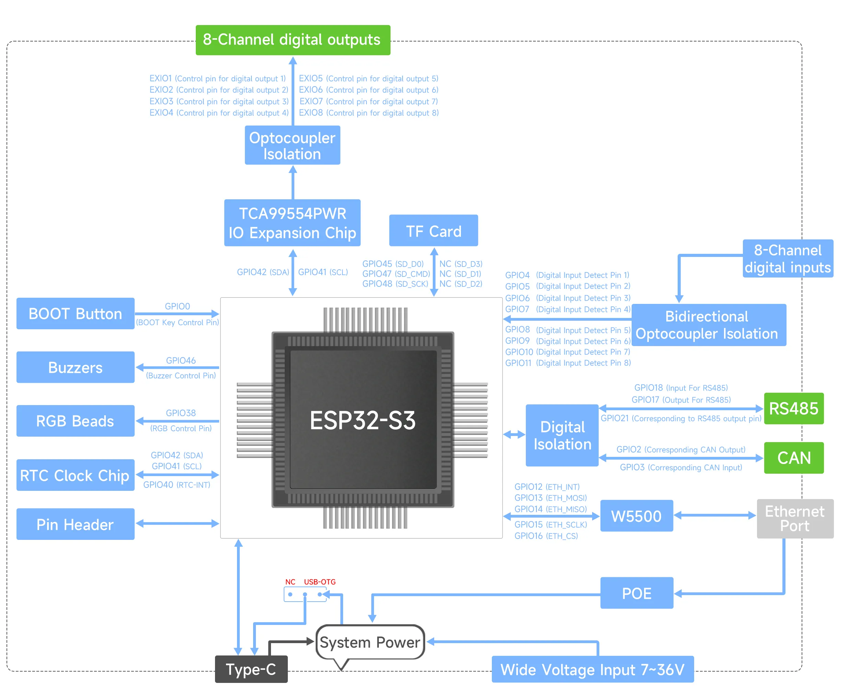Select the POE block
This screenshot has width=848, height=698.
637,593
